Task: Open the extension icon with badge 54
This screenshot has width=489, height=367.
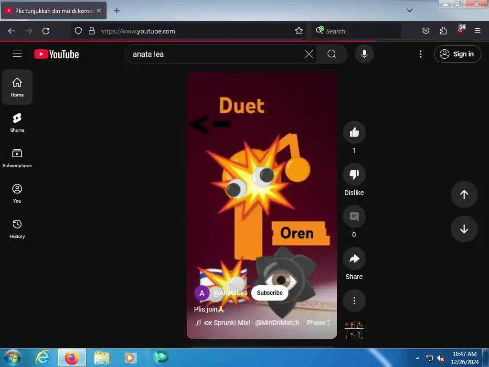Action: pos(461,30)
